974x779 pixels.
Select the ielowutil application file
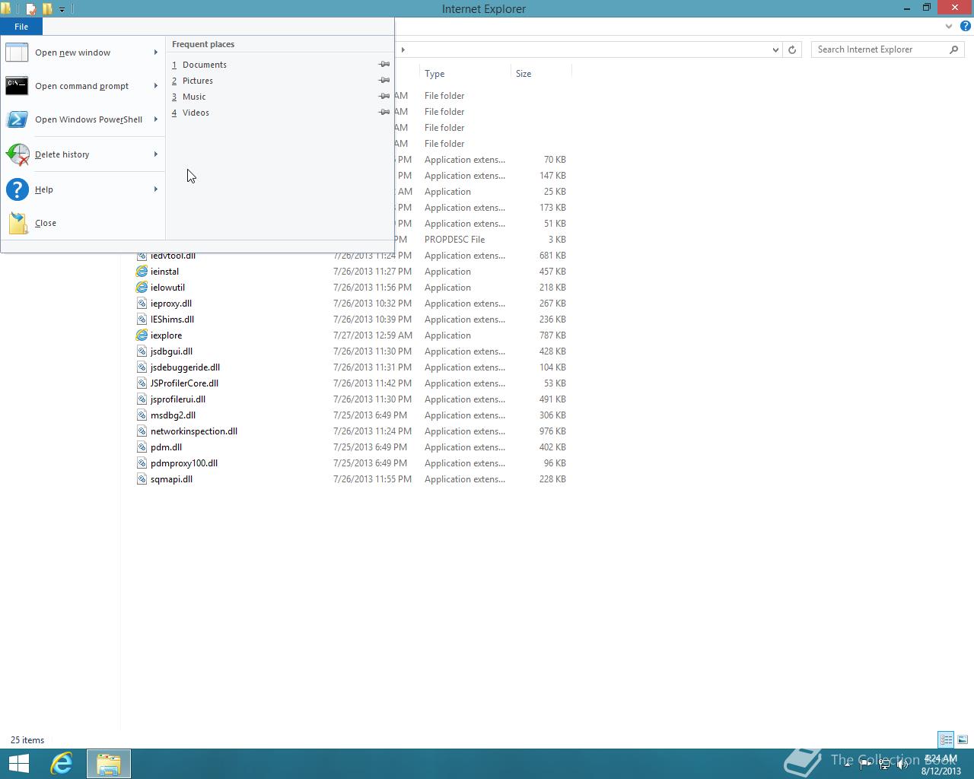[x=167, y=288]
